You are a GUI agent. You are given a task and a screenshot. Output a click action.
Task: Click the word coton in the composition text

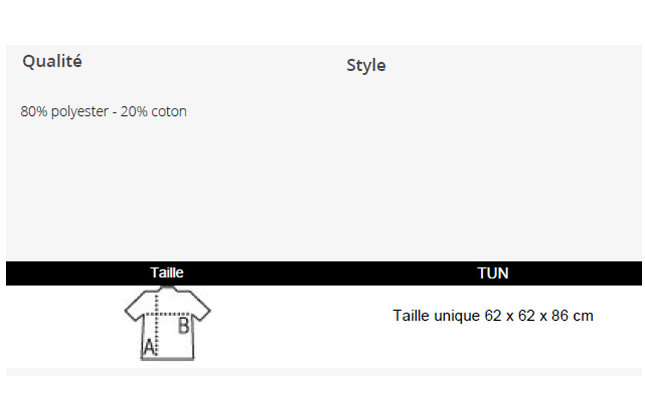click(168, 112)
